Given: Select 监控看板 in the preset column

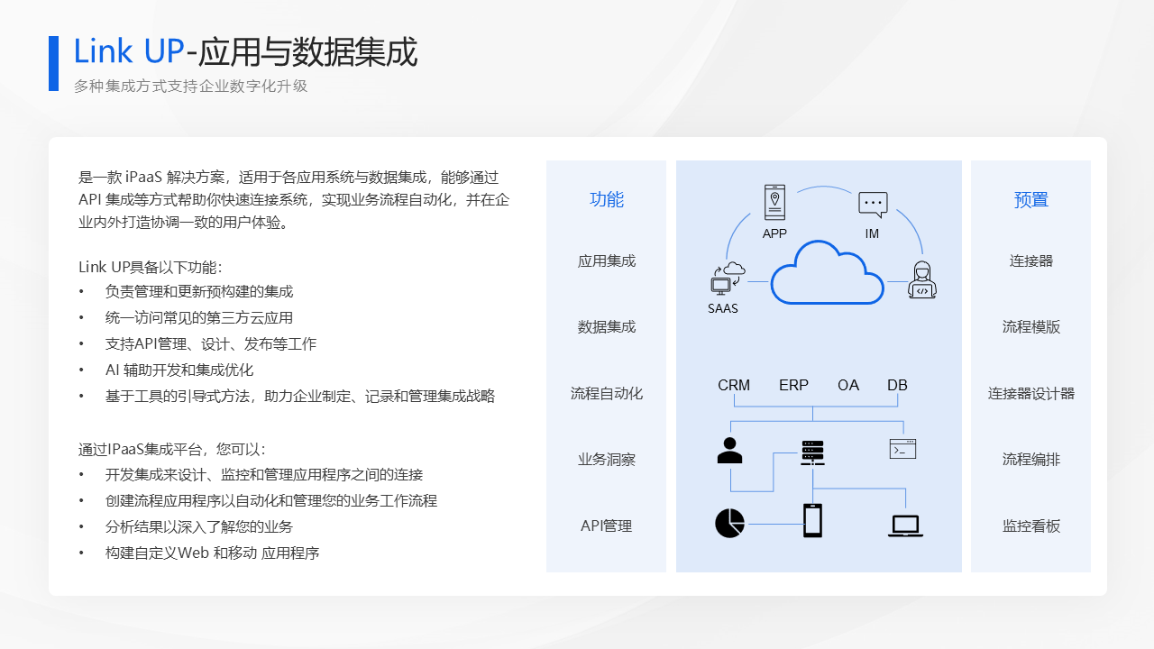Looking at the screenshot, I should (1031, 526).
